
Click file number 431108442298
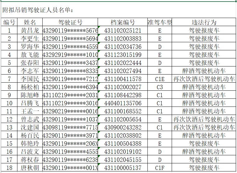click(123, 95)
